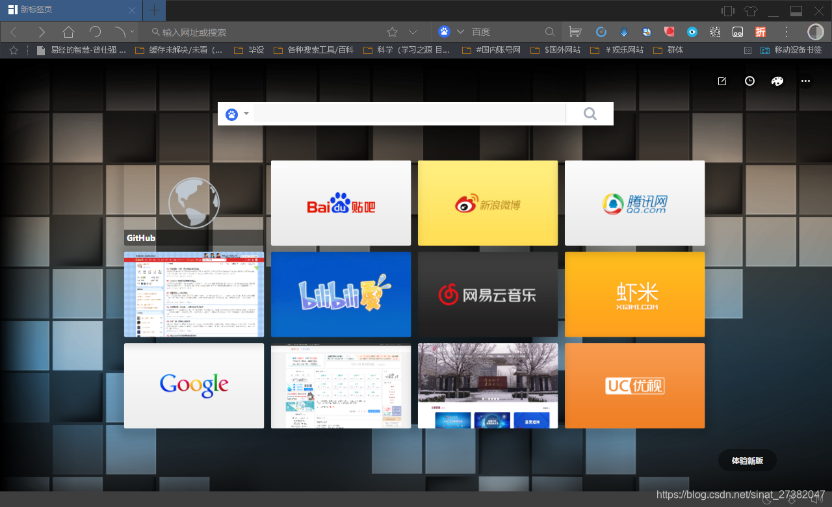Open the 易经的智慧-曾仕强 bookmark
This screenshot has height=507, width=832.
pyautogui.click(x=81, y=50)
